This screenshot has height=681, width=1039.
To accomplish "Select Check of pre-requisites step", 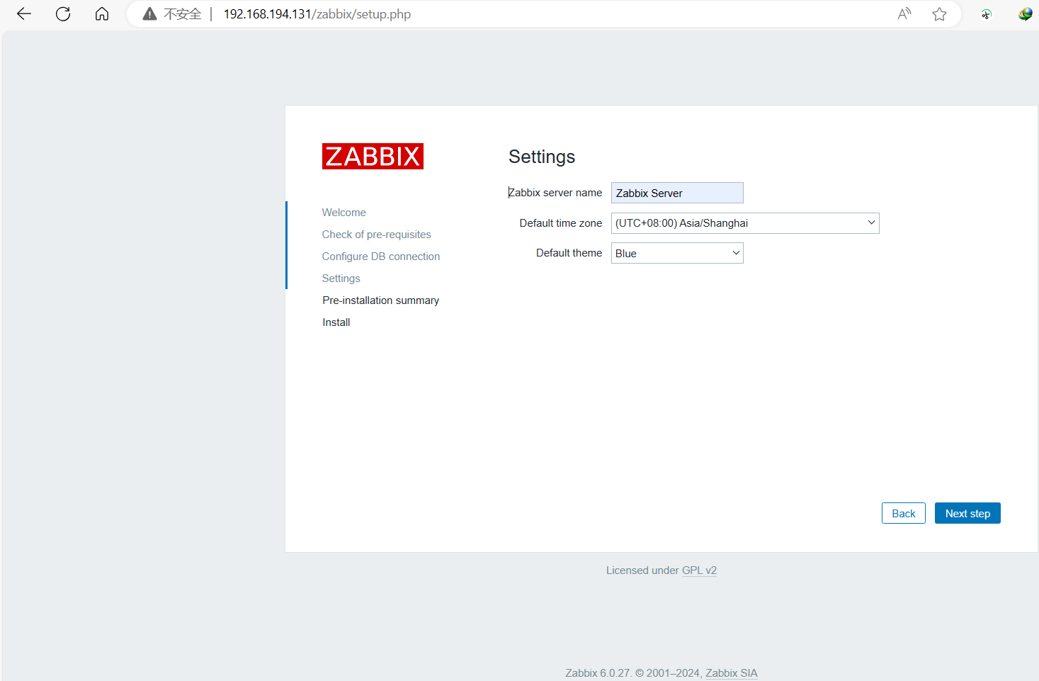I will 377,235.
